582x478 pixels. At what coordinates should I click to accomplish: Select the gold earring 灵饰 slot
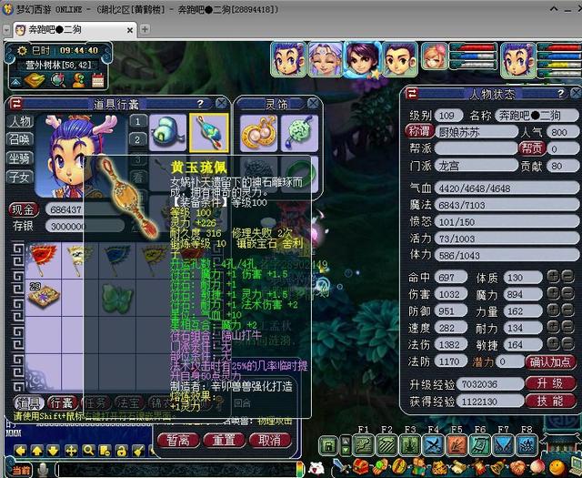coord(258,133)
